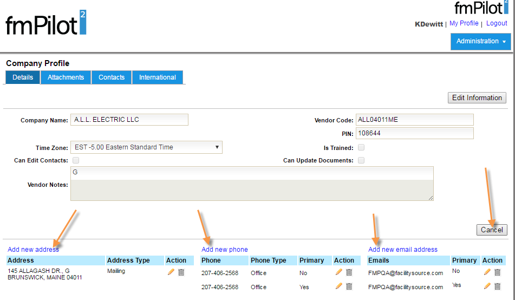Edit the non-primary email address row
This screenshot has height=300, width=515.
(x=487, y=272)
